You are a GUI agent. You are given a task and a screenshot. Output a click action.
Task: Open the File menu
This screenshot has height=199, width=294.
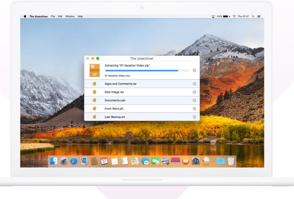tap(53, 16)
